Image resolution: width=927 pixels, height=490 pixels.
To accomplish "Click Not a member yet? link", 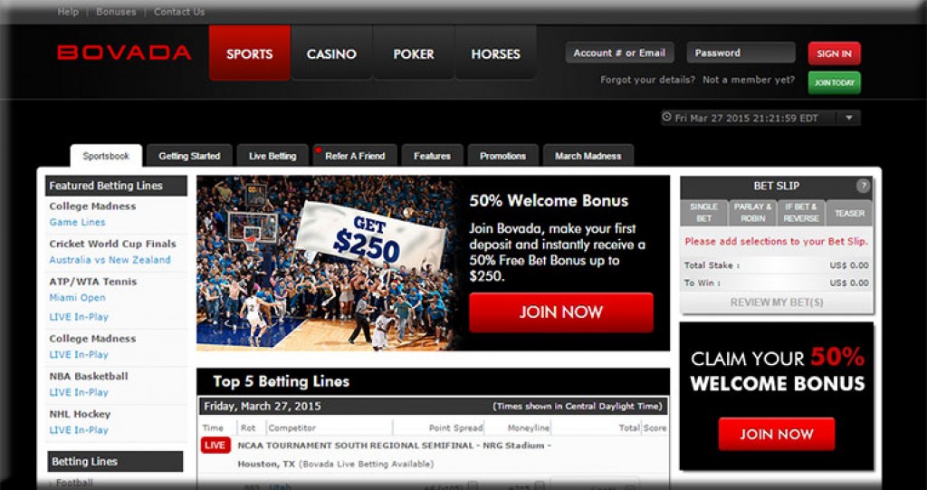I will coord(749,80).
